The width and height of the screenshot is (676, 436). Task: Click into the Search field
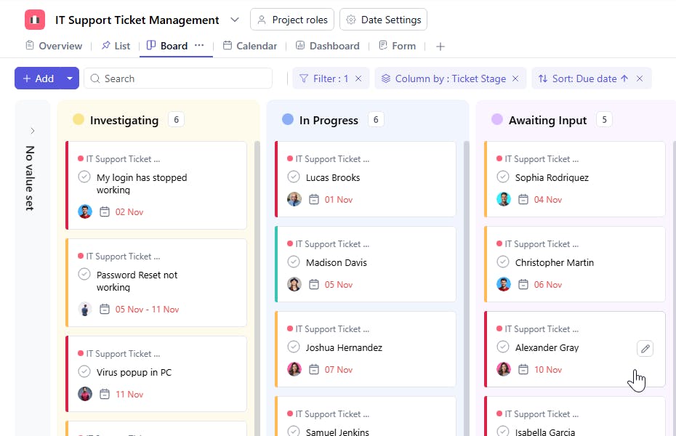(x=178, y=78)
